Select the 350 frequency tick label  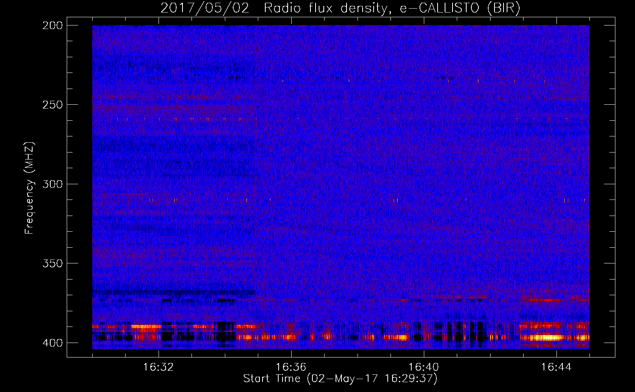tap(53, 263)
